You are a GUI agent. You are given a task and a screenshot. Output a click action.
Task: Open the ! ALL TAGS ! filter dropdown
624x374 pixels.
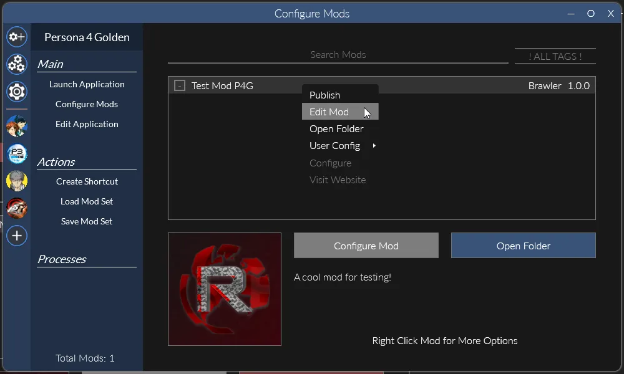tap(555, 56)
